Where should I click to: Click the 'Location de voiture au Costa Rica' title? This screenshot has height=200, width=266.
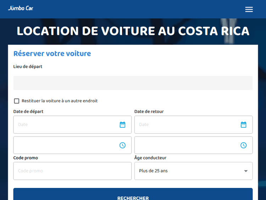(133, 31)
